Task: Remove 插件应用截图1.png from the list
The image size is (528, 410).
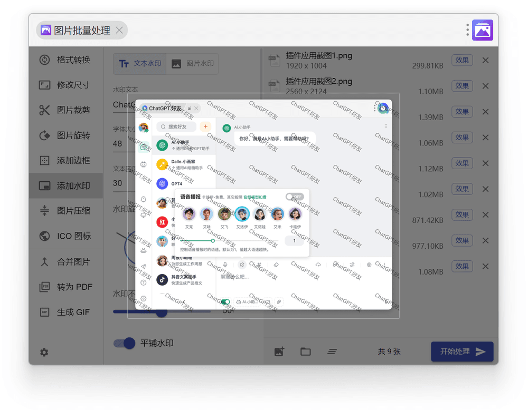Action: 485,60
